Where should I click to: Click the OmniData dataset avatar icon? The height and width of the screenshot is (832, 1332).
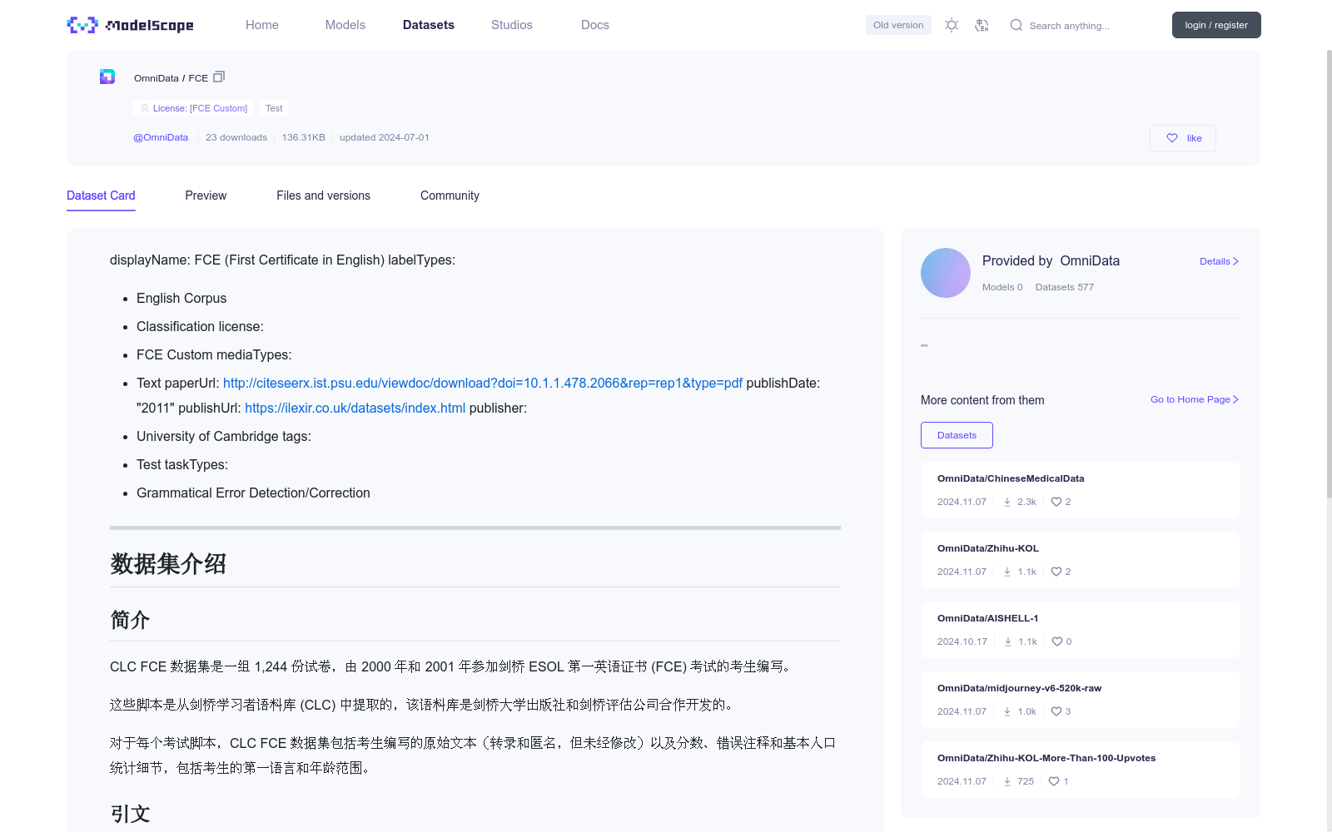[x=107, y=77]
